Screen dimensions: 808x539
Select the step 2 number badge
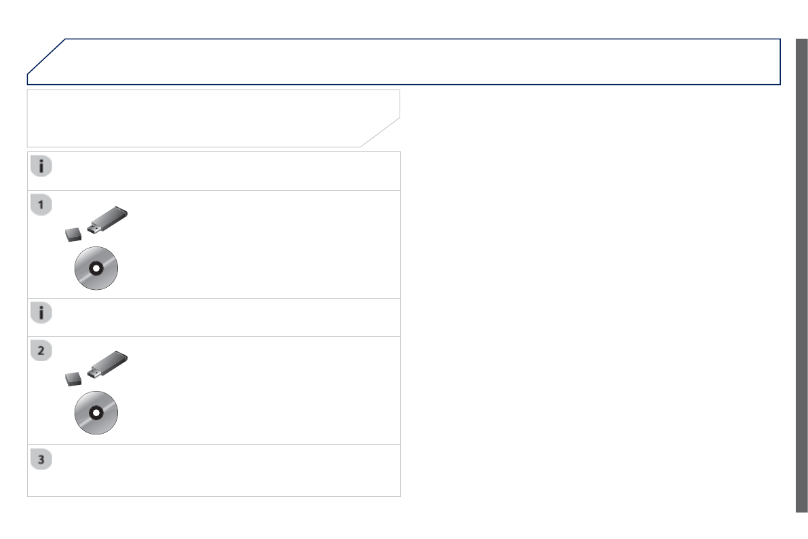pyautogui.click(x=41, y=352)
